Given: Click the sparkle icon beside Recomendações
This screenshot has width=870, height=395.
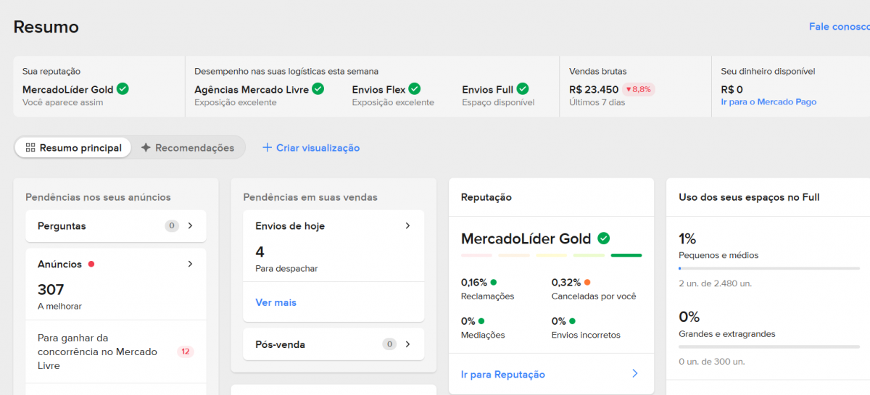Looking at the screenshot, I should click(146, 148).
